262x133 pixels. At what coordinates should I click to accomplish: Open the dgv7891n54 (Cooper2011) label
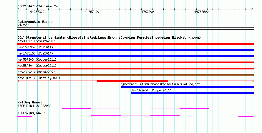(151, 90)
